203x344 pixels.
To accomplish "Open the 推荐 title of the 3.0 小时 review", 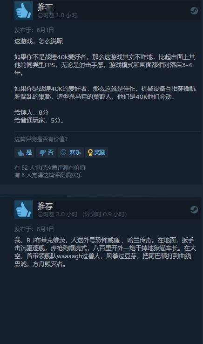I will tap(45, 206).
